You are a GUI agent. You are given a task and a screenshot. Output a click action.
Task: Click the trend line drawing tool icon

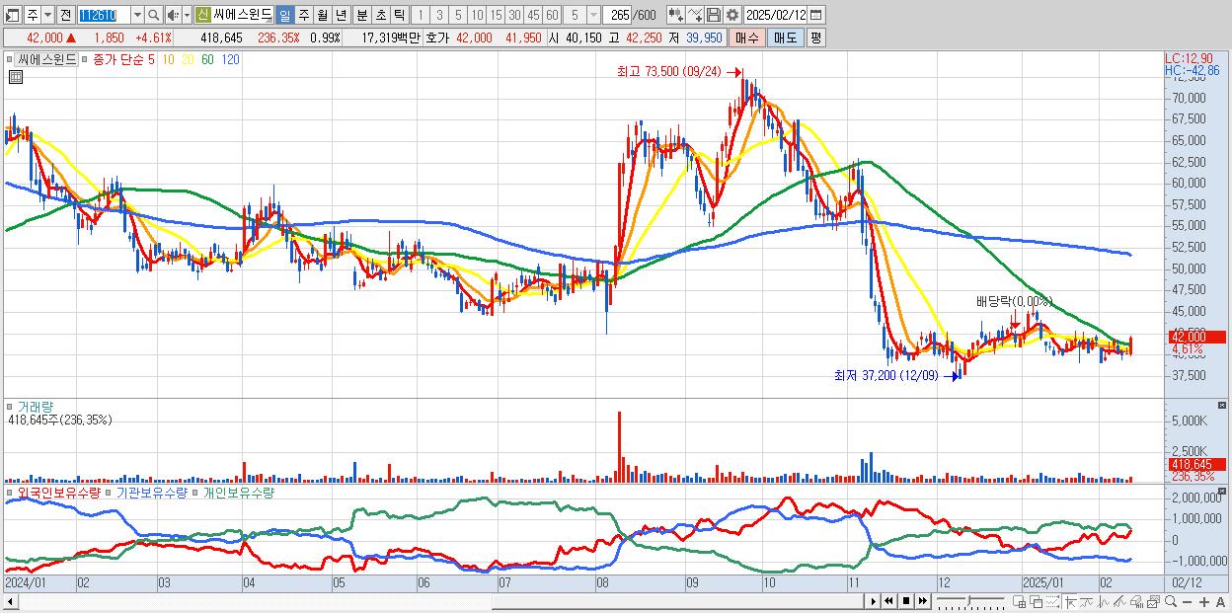coord(1120,601)
